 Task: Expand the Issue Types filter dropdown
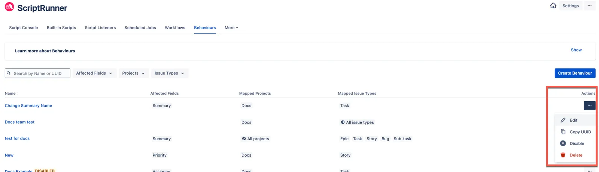(169, 73)
